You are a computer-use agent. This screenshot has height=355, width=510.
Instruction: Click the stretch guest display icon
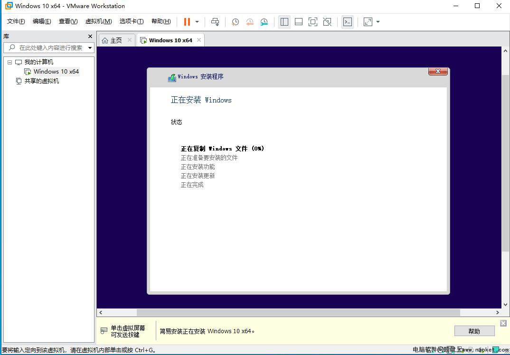[368, 22]
